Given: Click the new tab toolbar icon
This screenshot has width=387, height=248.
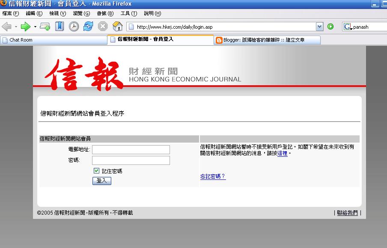Looking at the screenshot, I should 45,27.
